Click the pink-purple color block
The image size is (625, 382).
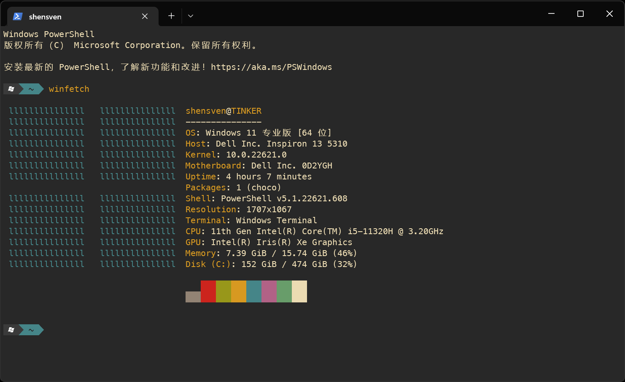tap(269, 291)
